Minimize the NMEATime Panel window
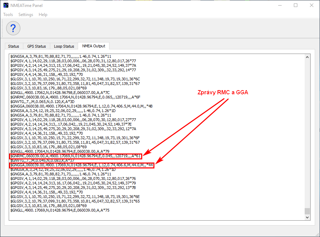Viewport: 320px width, 237px height. point(280,6)
